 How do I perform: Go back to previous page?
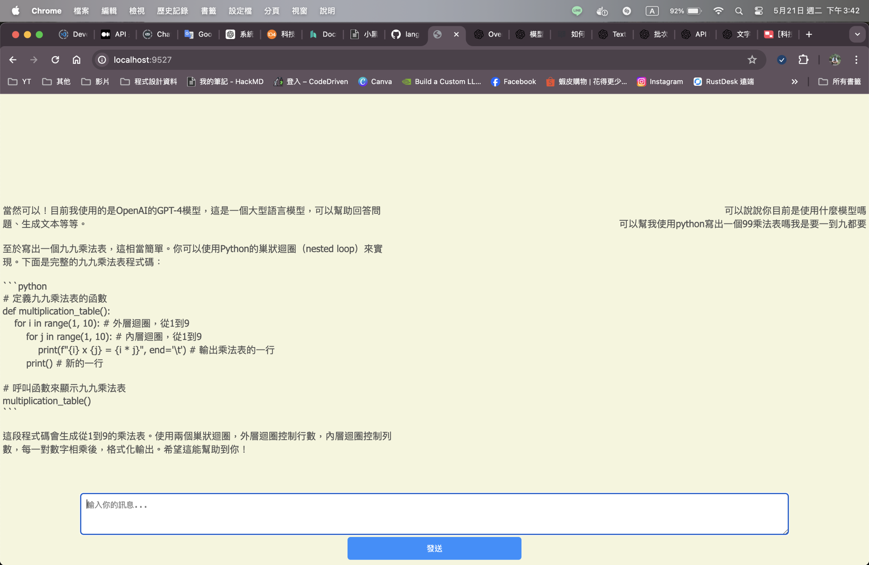(13, 60)
